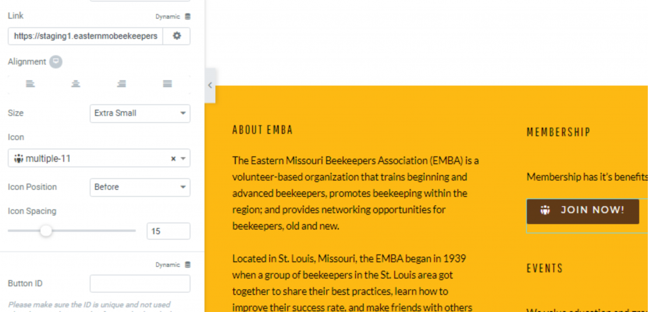Set alignment to justified
The image size is (648, 312).
pos(167,84)
